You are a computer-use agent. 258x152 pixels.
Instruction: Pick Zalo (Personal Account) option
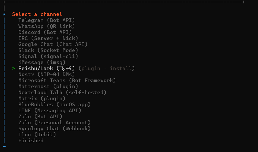click(x=54, y=123)
